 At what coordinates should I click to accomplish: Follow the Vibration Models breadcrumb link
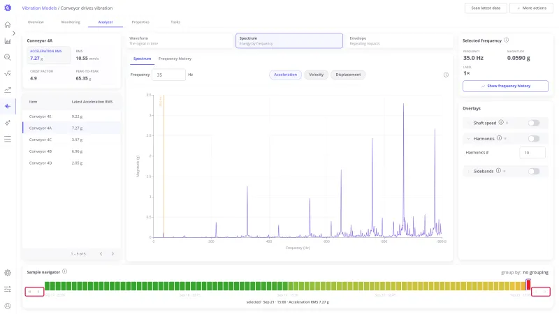(39, 8)
